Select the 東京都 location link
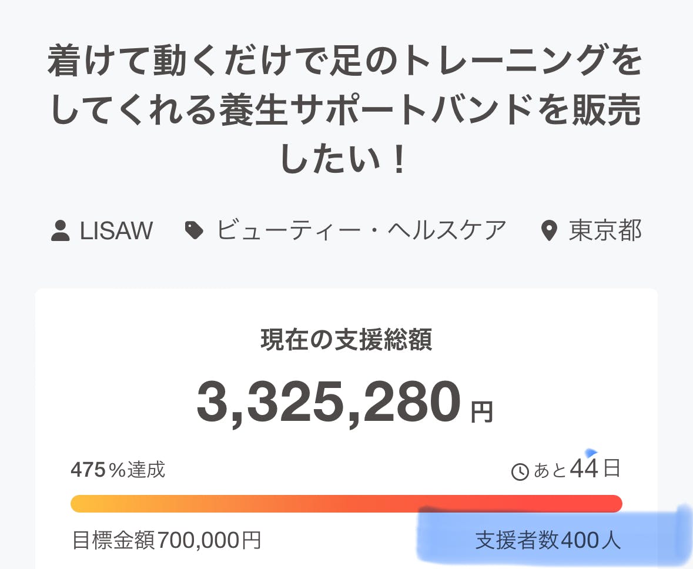Image resolution: width=693 pixels, height=569 pixels. coord(605,230)
